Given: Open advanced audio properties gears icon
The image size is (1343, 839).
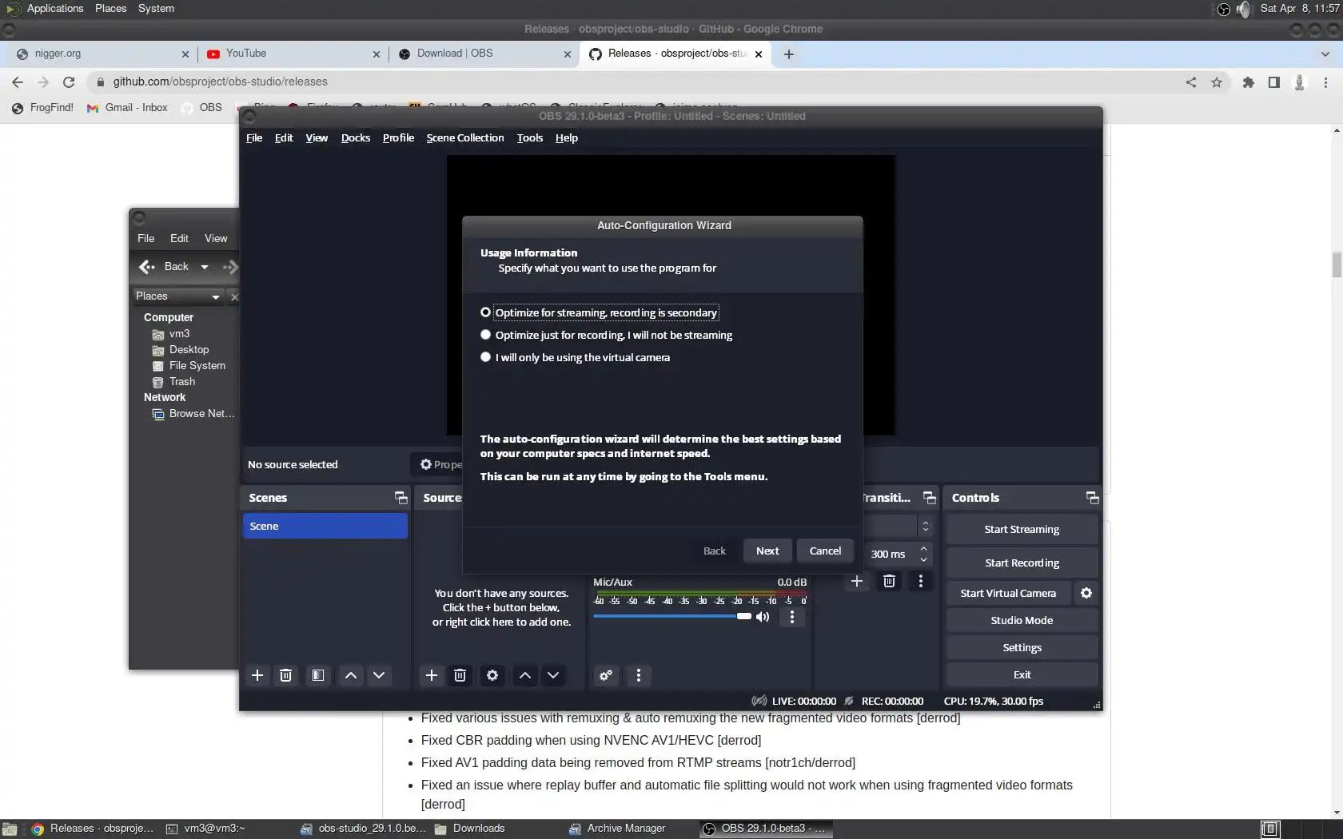Looking at the screenshot, I should point(606,675).
